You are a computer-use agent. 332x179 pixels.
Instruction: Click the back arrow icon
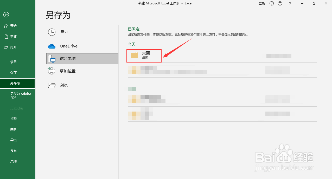pyautogui.click(x=6, y=15)
